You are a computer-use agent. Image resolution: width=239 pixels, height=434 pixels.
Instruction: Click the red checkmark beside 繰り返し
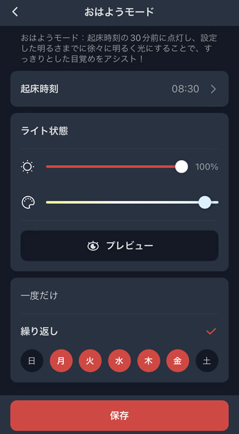click(x=211, y=331)
